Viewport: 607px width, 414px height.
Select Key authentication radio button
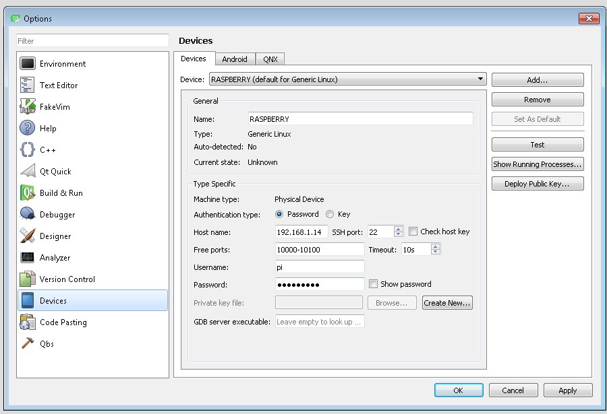(330, 214)
